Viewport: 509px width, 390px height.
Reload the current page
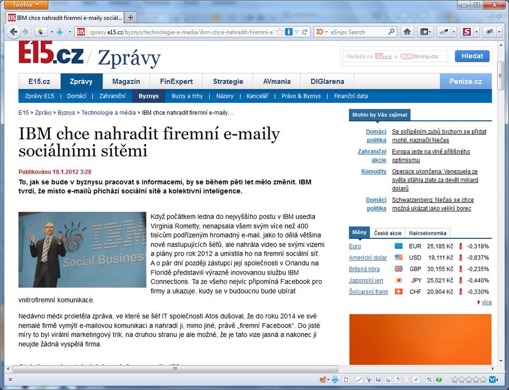[x=305, y=32]
